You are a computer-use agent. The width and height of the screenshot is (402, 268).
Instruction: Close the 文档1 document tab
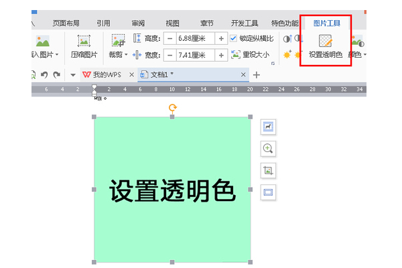[243, 74]
